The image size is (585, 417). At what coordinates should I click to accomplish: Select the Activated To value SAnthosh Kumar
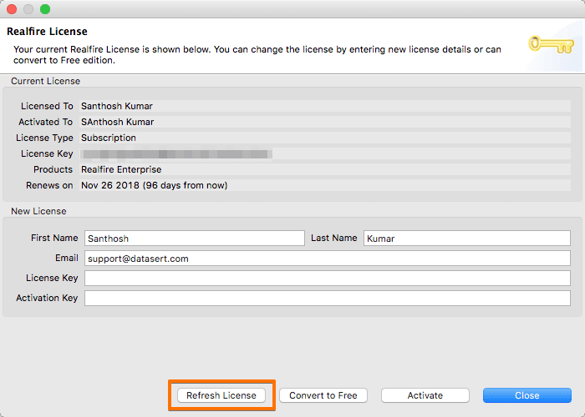coord(118,122)
